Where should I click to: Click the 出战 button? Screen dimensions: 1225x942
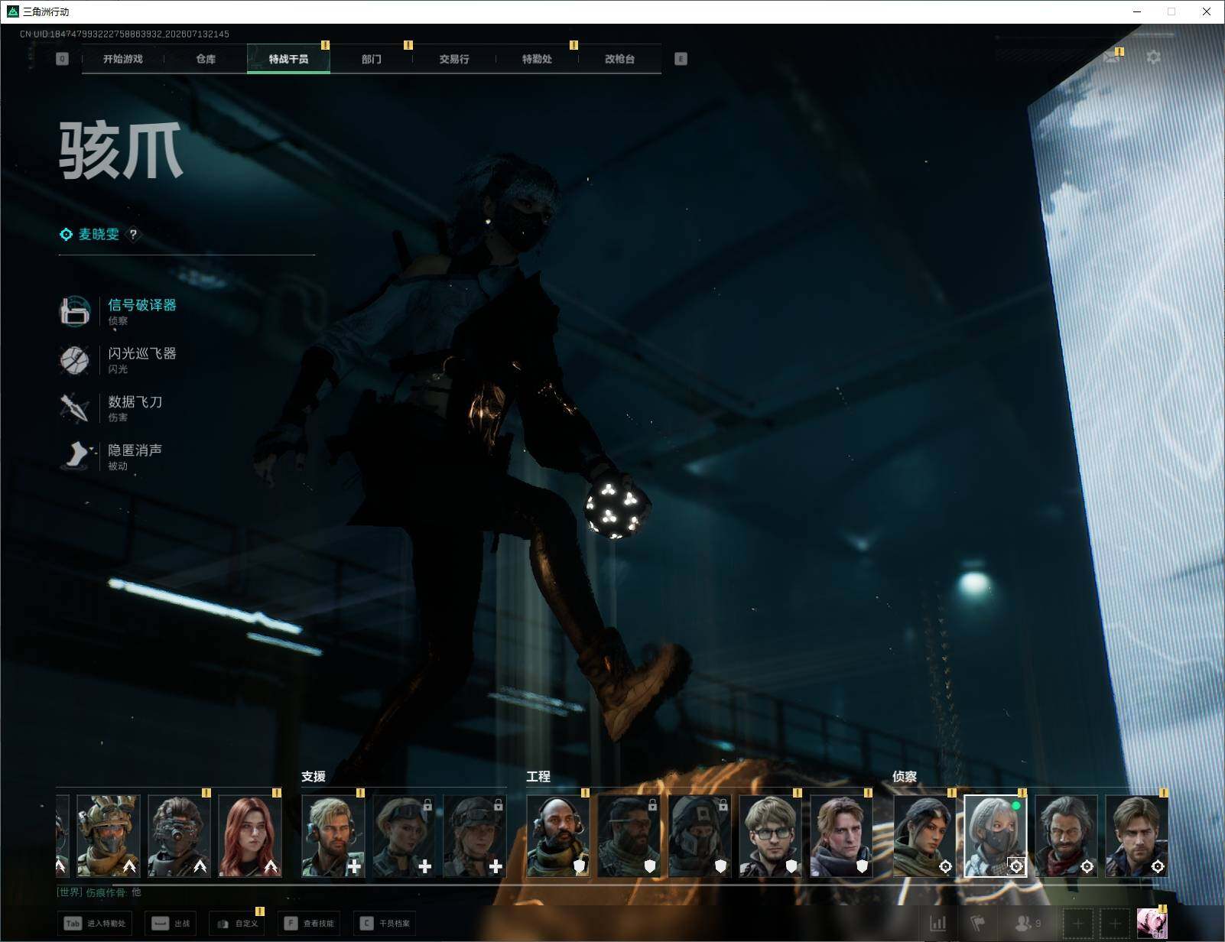[171, 924]
